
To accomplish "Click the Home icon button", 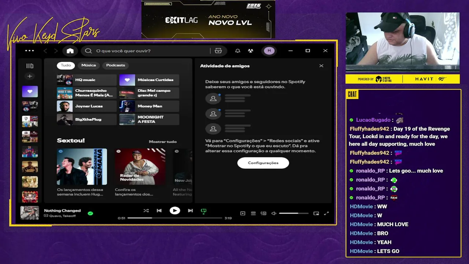I will point(70,51).
